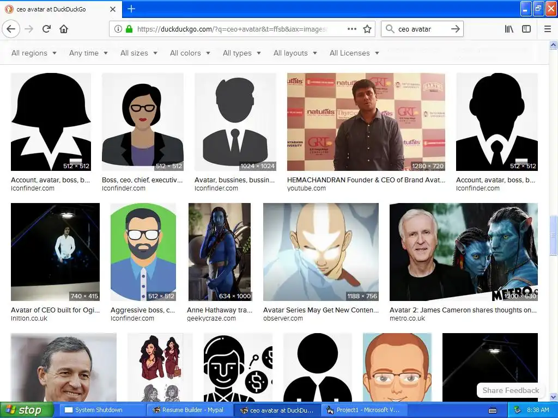558x418 pixels.
Task: Switch to Project1 - Microsoft taskbar window
Action: 365,410
